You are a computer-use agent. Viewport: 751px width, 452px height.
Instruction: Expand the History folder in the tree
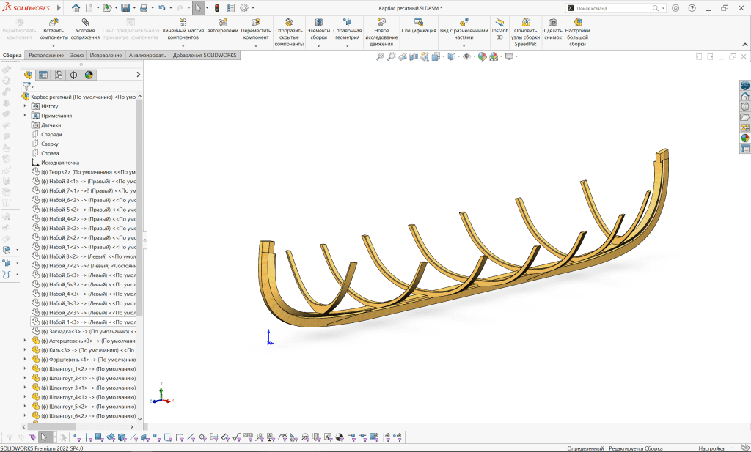(x=25, y=106)
